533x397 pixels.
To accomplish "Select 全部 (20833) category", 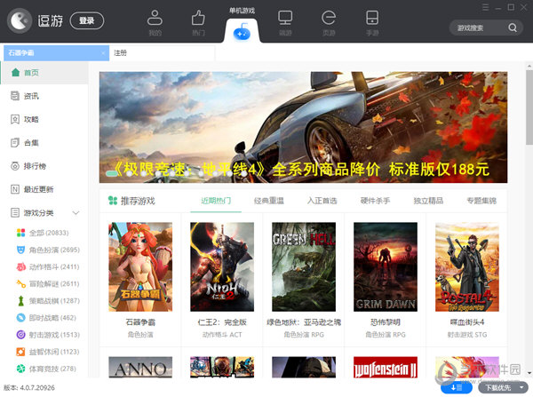I will (x=43, y=233).
